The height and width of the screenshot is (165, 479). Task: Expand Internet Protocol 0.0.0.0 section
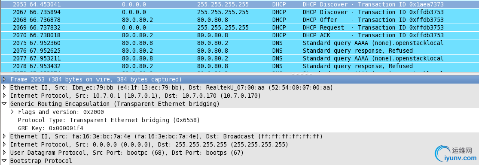point(4,144)
